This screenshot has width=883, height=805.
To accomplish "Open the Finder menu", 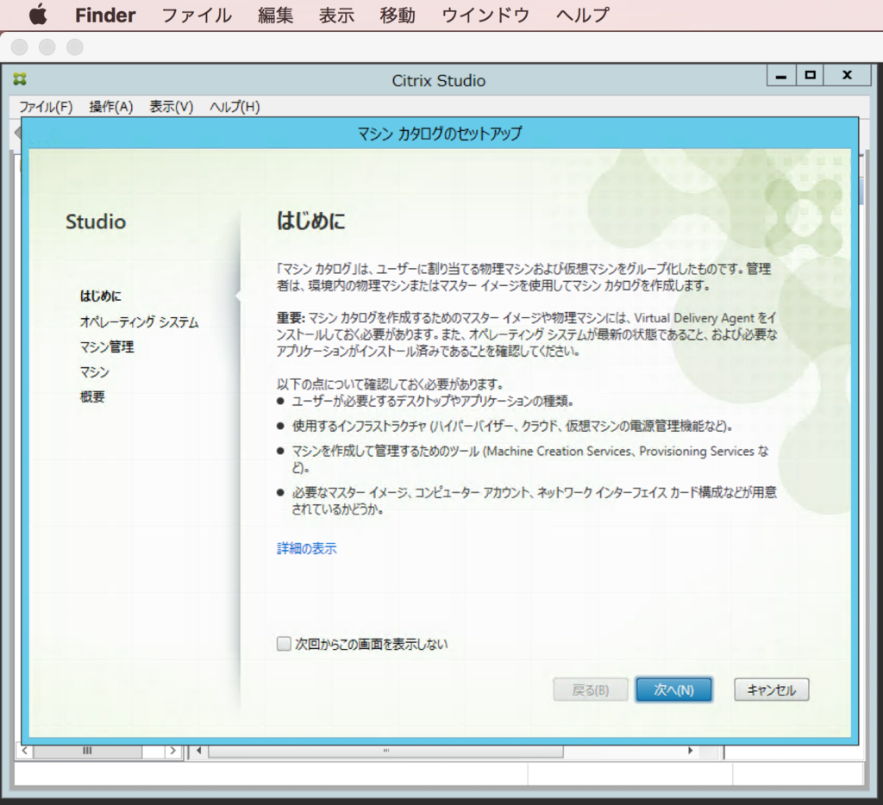I will tap(105, 16).
